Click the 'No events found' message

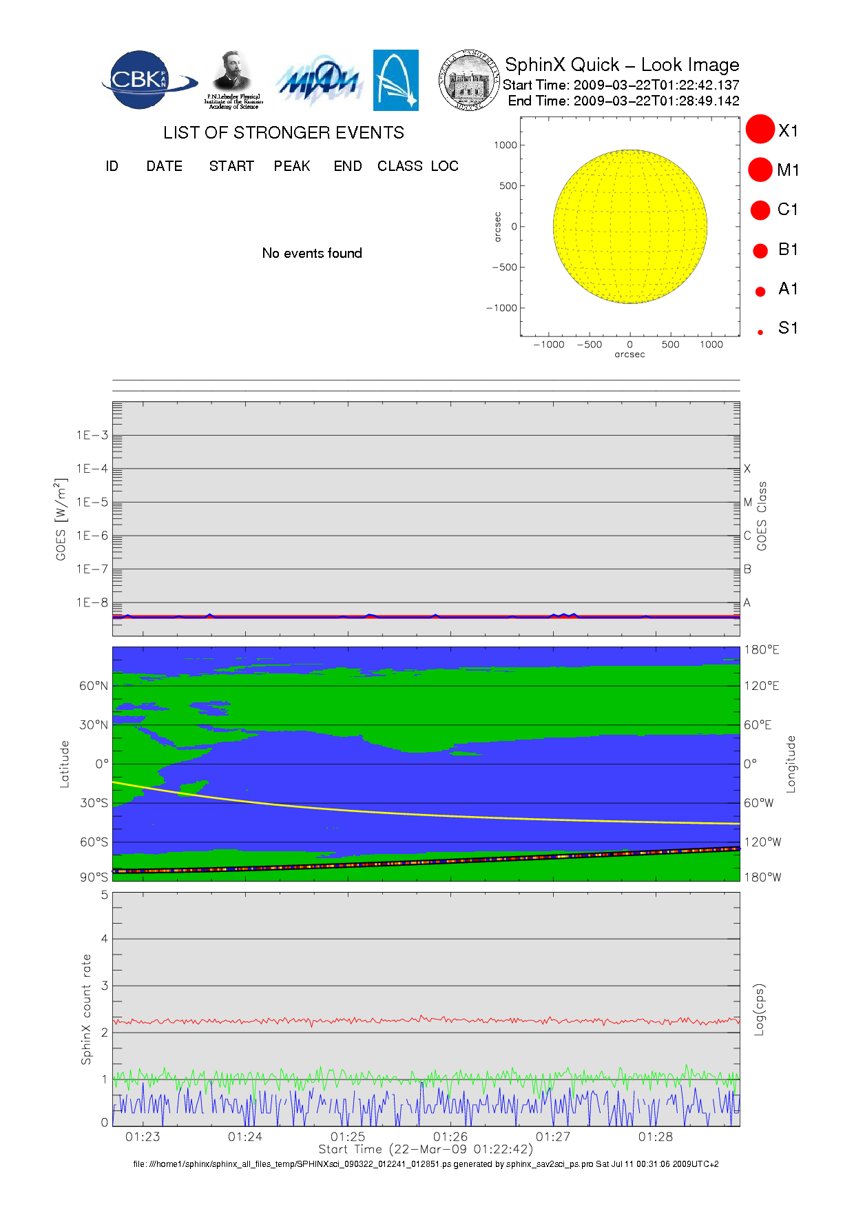tap(312, 253)
